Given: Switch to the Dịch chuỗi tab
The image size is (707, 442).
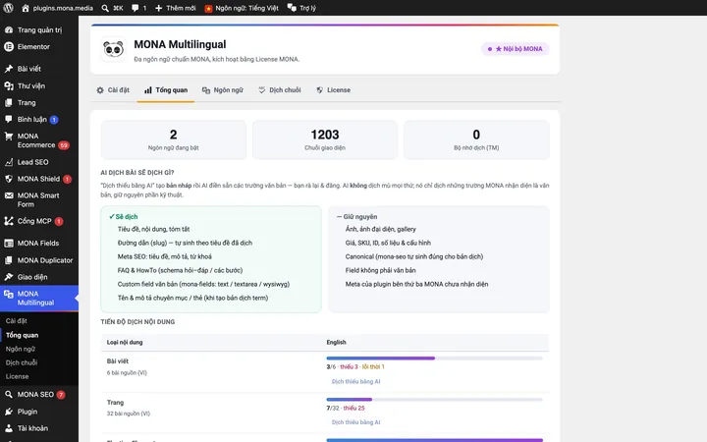Looking at the screenshot, I should [280, 90].
